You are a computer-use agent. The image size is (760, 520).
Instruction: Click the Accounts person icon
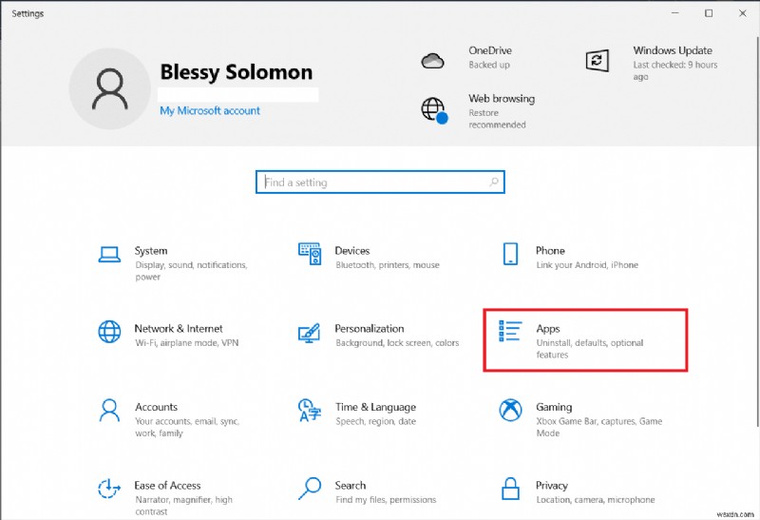coord(110,410)
